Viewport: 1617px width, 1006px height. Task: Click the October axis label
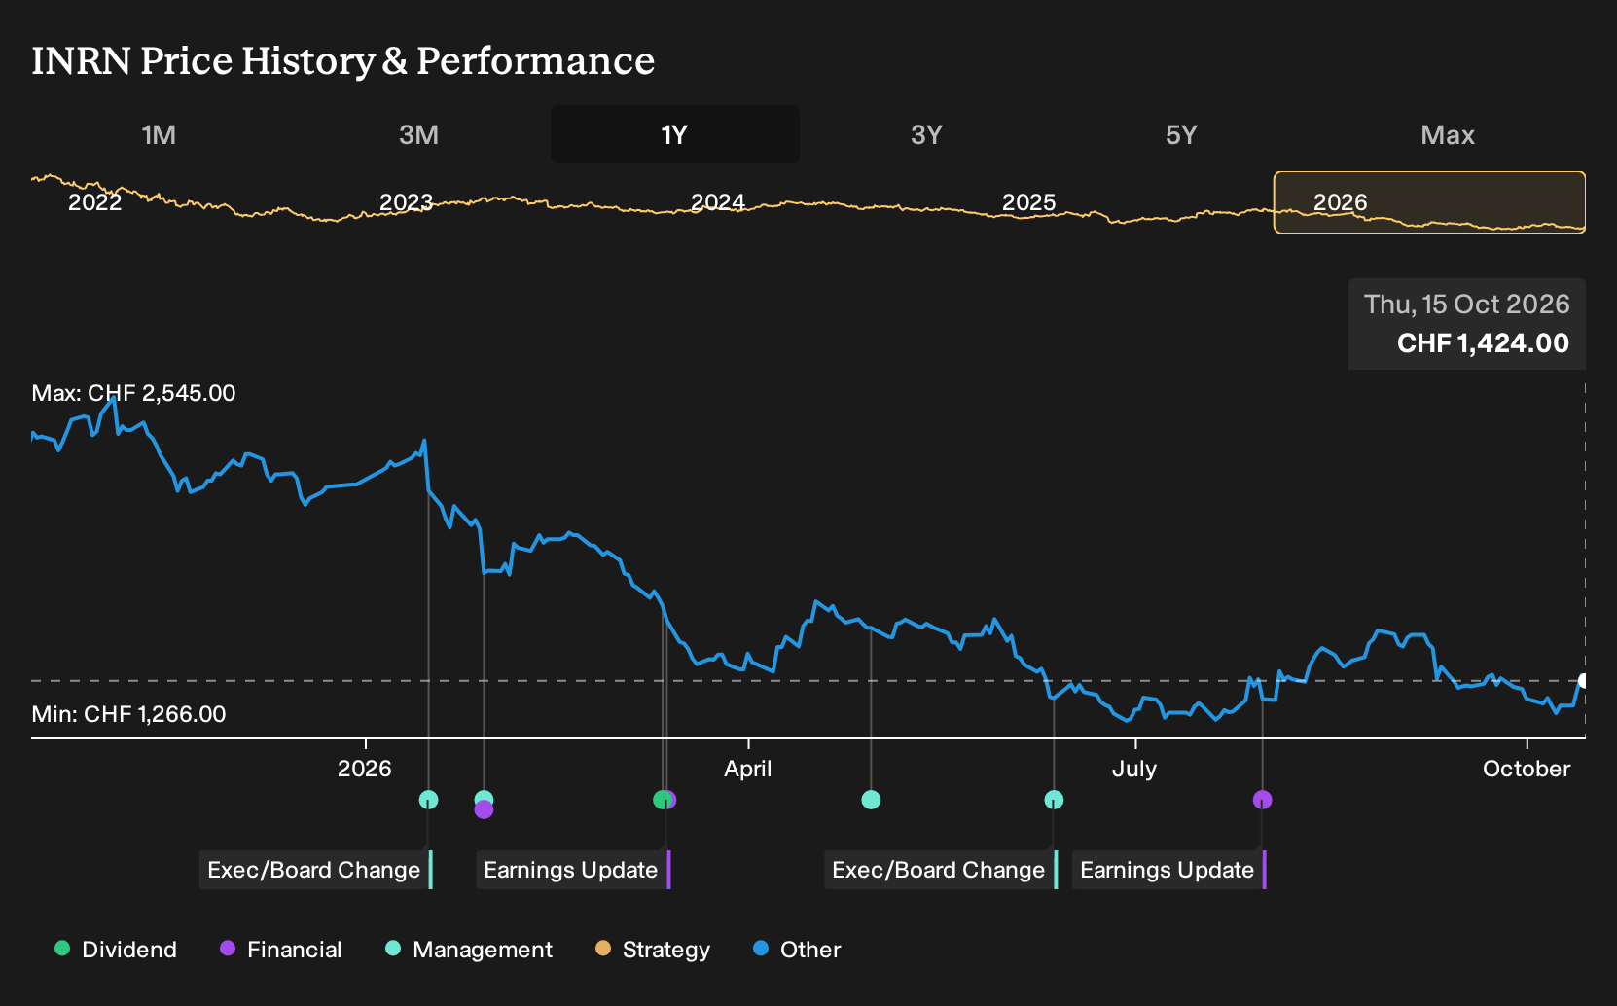pos(1527,769)
